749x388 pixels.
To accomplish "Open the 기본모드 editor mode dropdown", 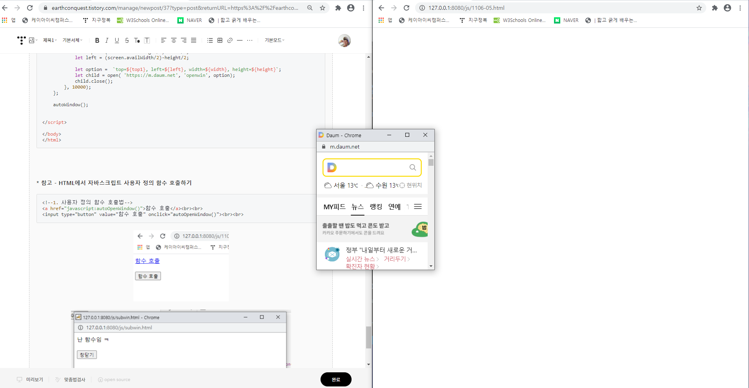I will tap(275, 40).
